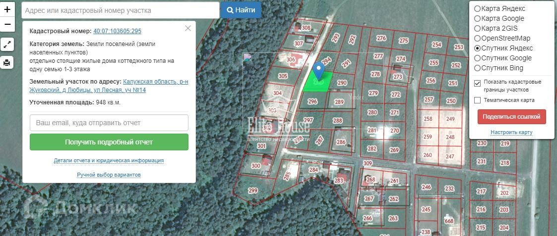Select Карта Google map layer
The height and width of the screenshot is (236, 557).
[478, 18]
